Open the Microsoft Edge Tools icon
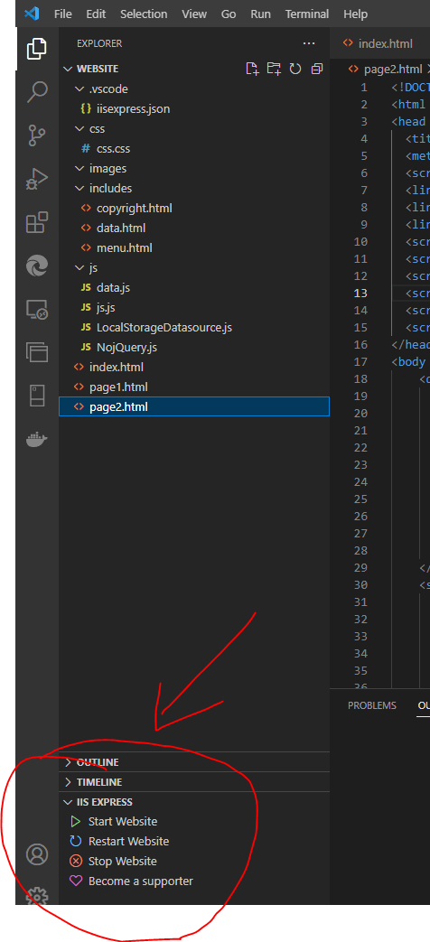The width and height of the screenshot is (430, 942). pos(37,266)
